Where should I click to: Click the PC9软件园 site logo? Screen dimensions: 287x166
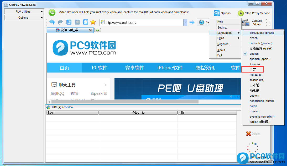(84, 48)
